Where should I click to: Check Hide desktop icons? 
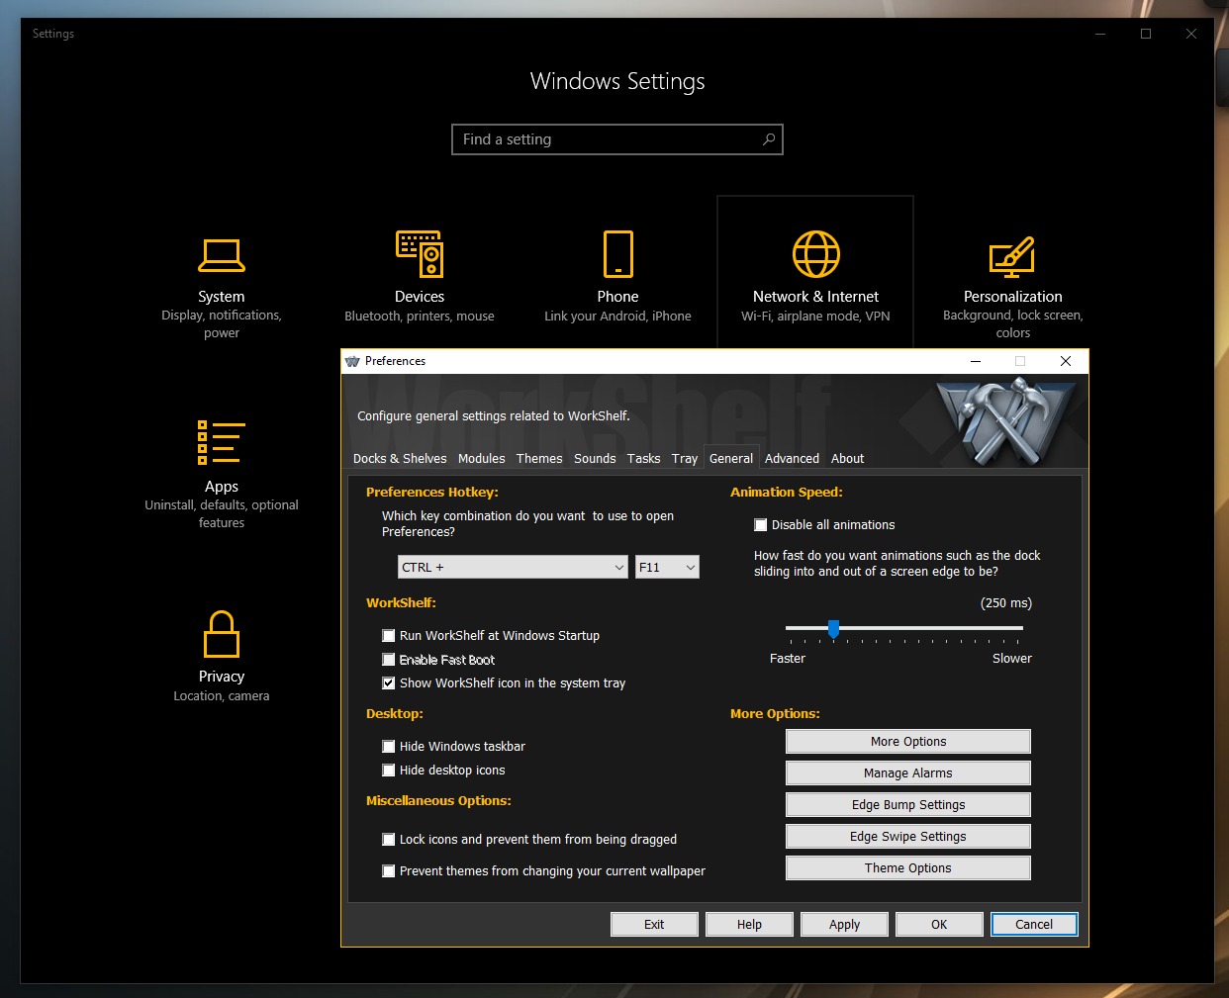(x=389, y=771)
